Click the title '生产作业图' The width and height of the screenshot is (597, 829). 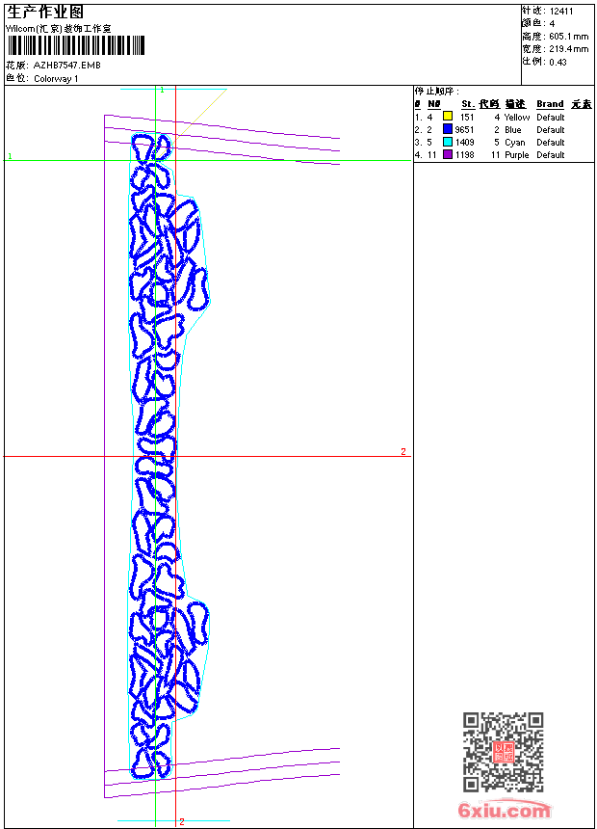click(45, 13)
